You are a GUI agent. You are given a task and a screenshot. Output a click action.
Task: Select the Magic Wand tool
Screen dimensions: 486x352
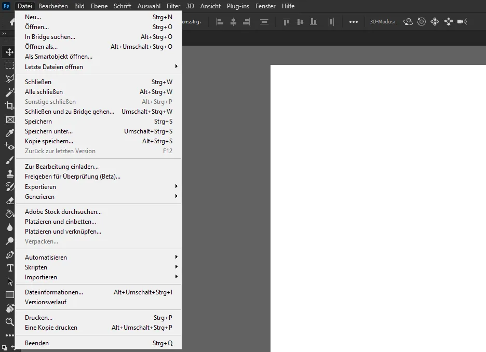point(10,92)
